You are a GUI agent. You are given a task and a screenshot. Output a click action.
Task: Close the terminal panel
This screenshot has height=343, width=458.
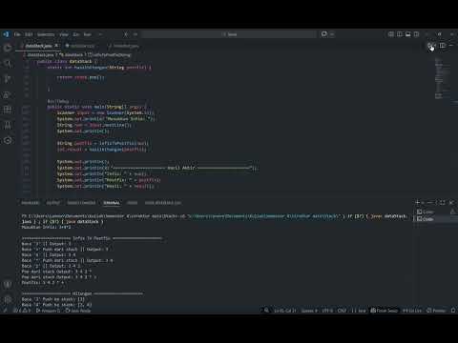[451, 202]
